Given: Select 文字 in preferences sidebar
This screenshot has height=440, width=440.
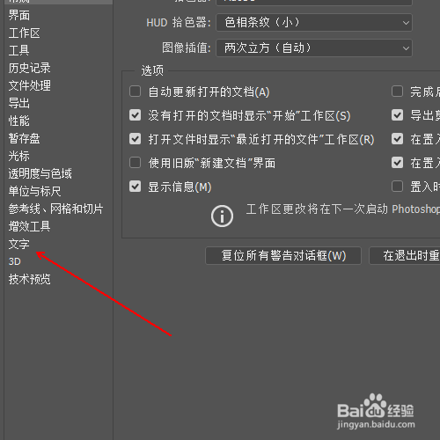Looking at the screenshot, I should [19, 244].
